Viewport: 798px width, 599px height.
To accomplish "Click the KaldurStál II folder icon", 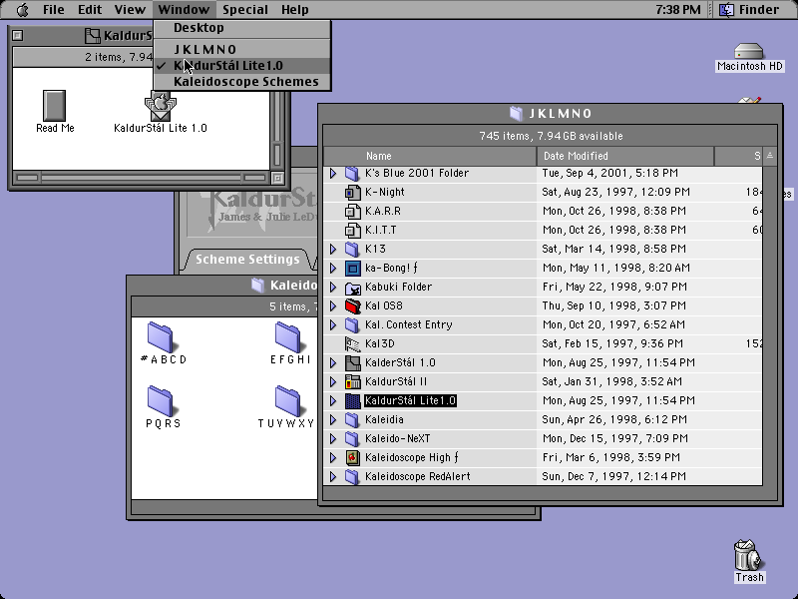I will [352, 381].
